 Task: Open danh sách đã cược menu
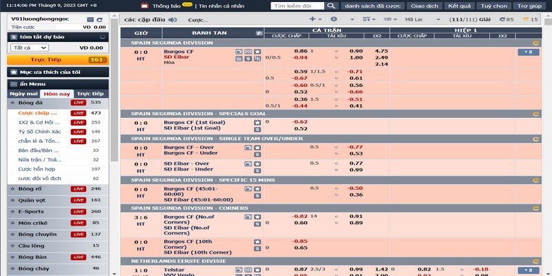pyautogui.click(x=373, y=6)
